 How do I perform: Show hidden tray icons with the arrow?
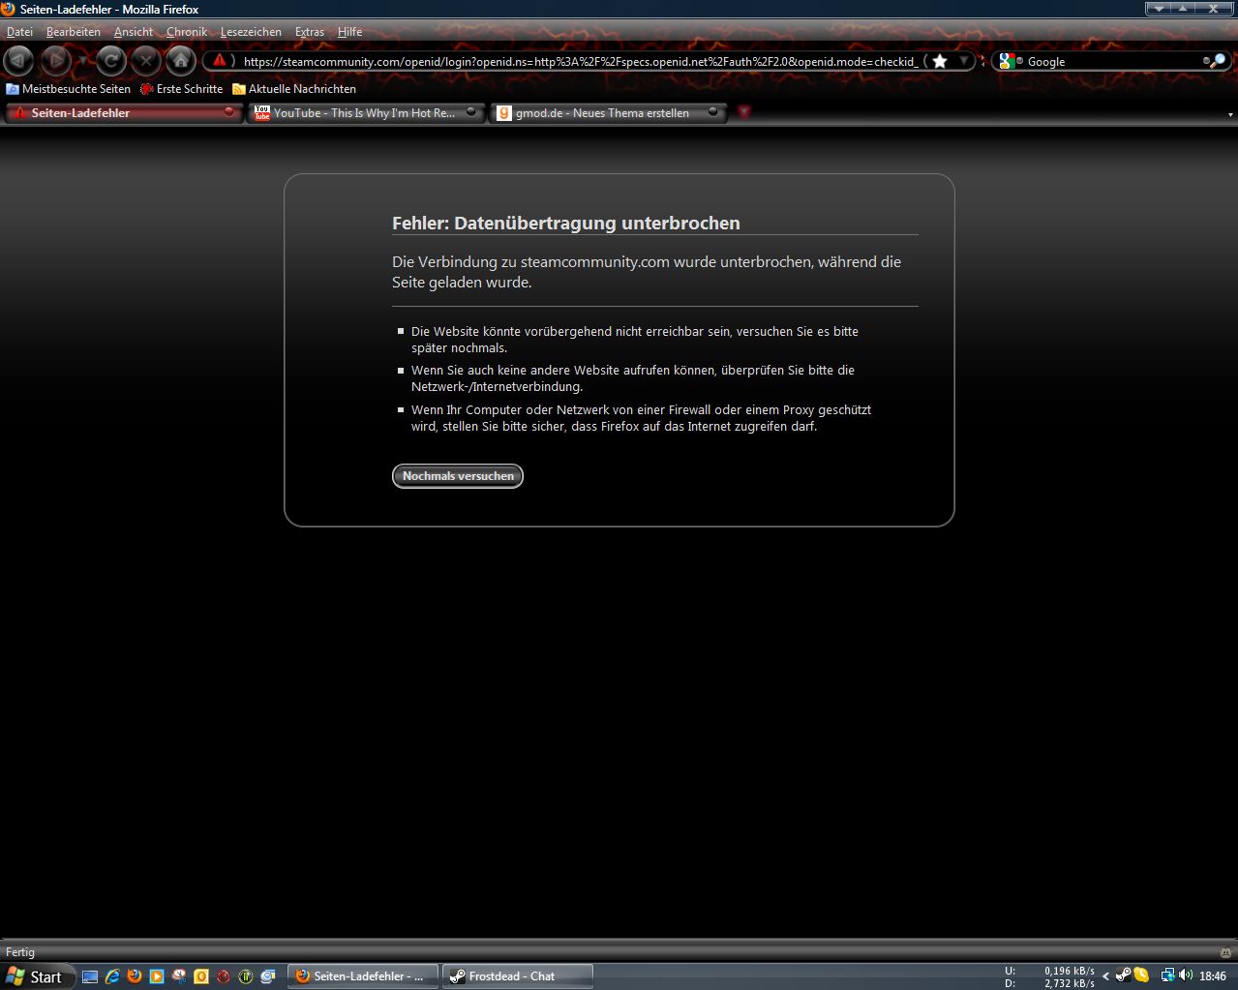pos(1106,976)
